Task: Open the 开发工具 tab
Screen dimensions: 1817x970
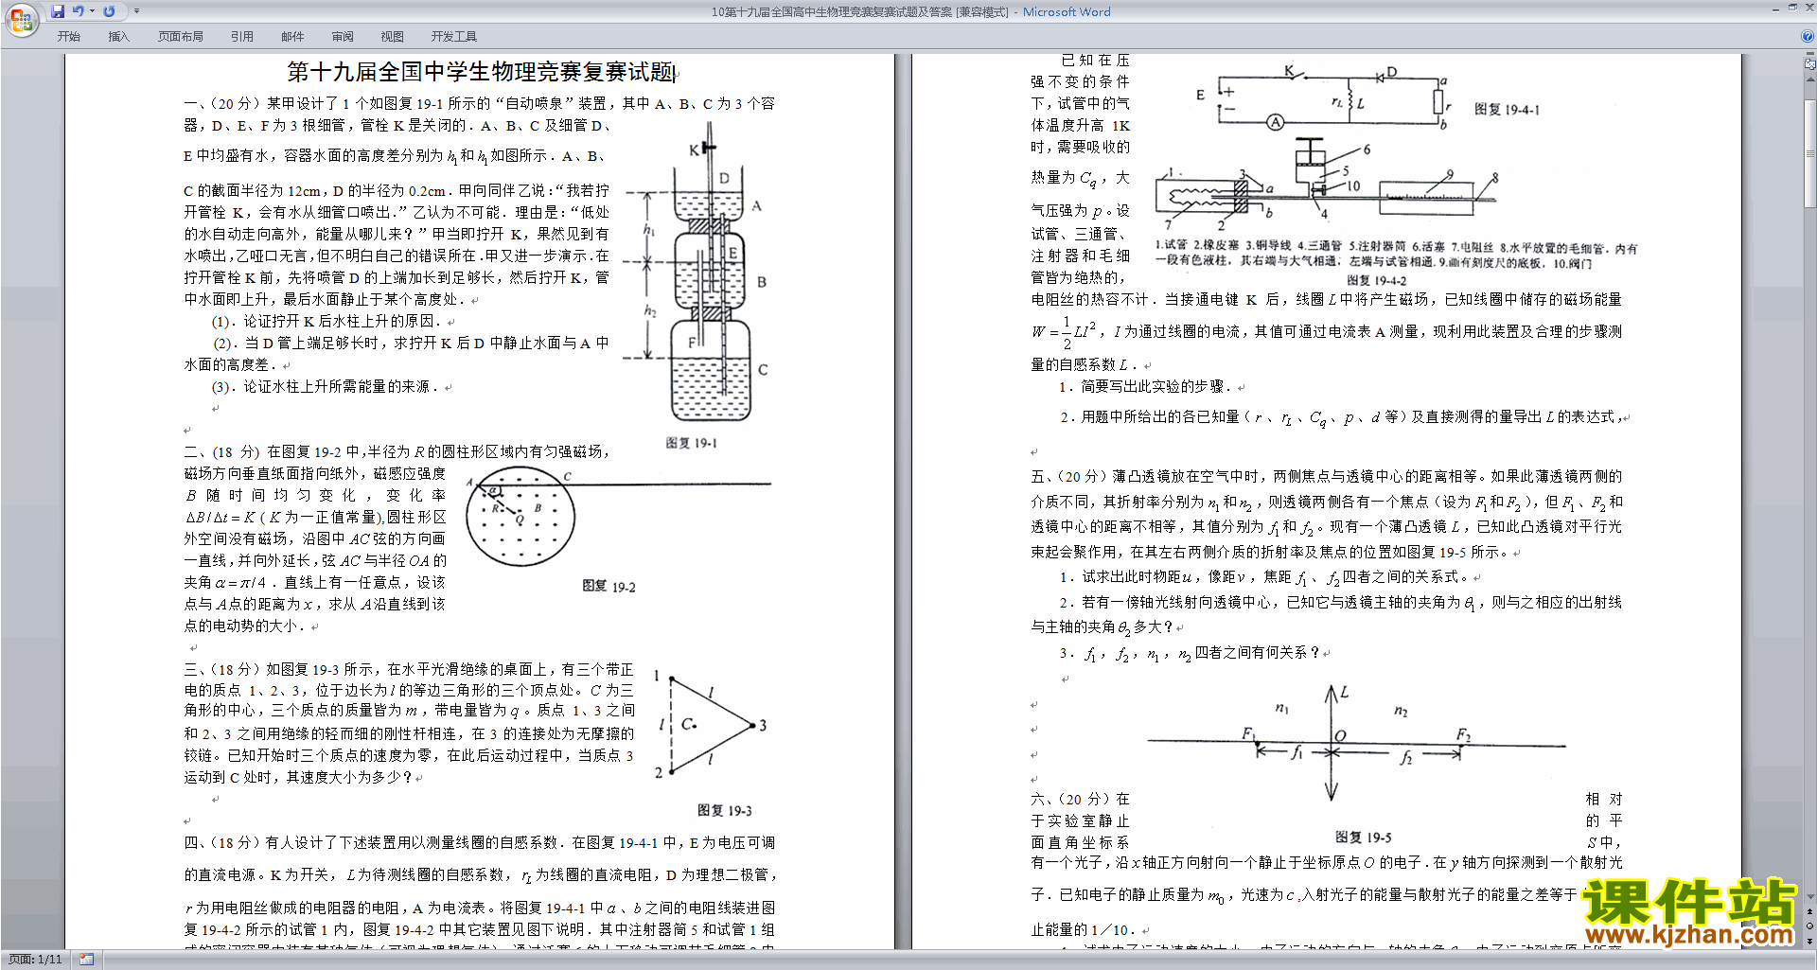Action: (454, 37)
